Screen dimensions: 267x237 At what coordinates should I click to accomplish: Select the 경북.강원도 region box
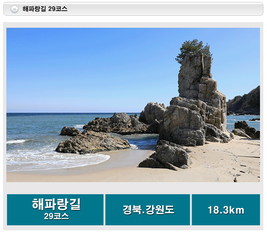[148, 210]
